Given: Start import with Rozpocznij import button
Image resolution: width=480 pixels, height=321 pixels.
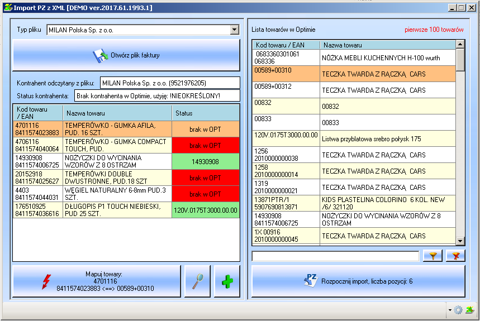Looking at the screenshot, I should (358, 281).
